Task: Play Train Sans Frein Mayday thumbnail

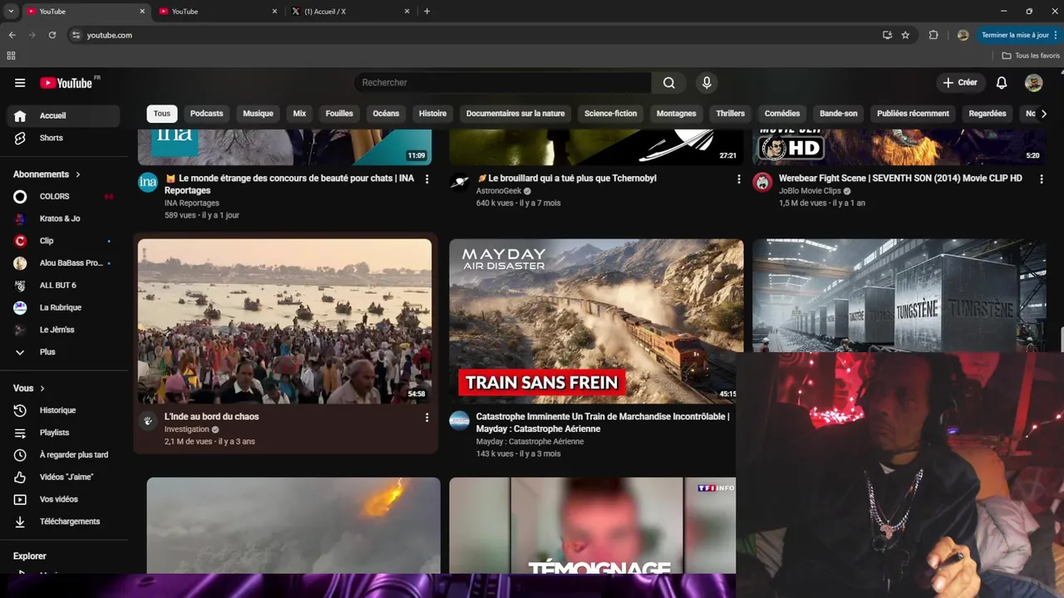Action: 596,321
